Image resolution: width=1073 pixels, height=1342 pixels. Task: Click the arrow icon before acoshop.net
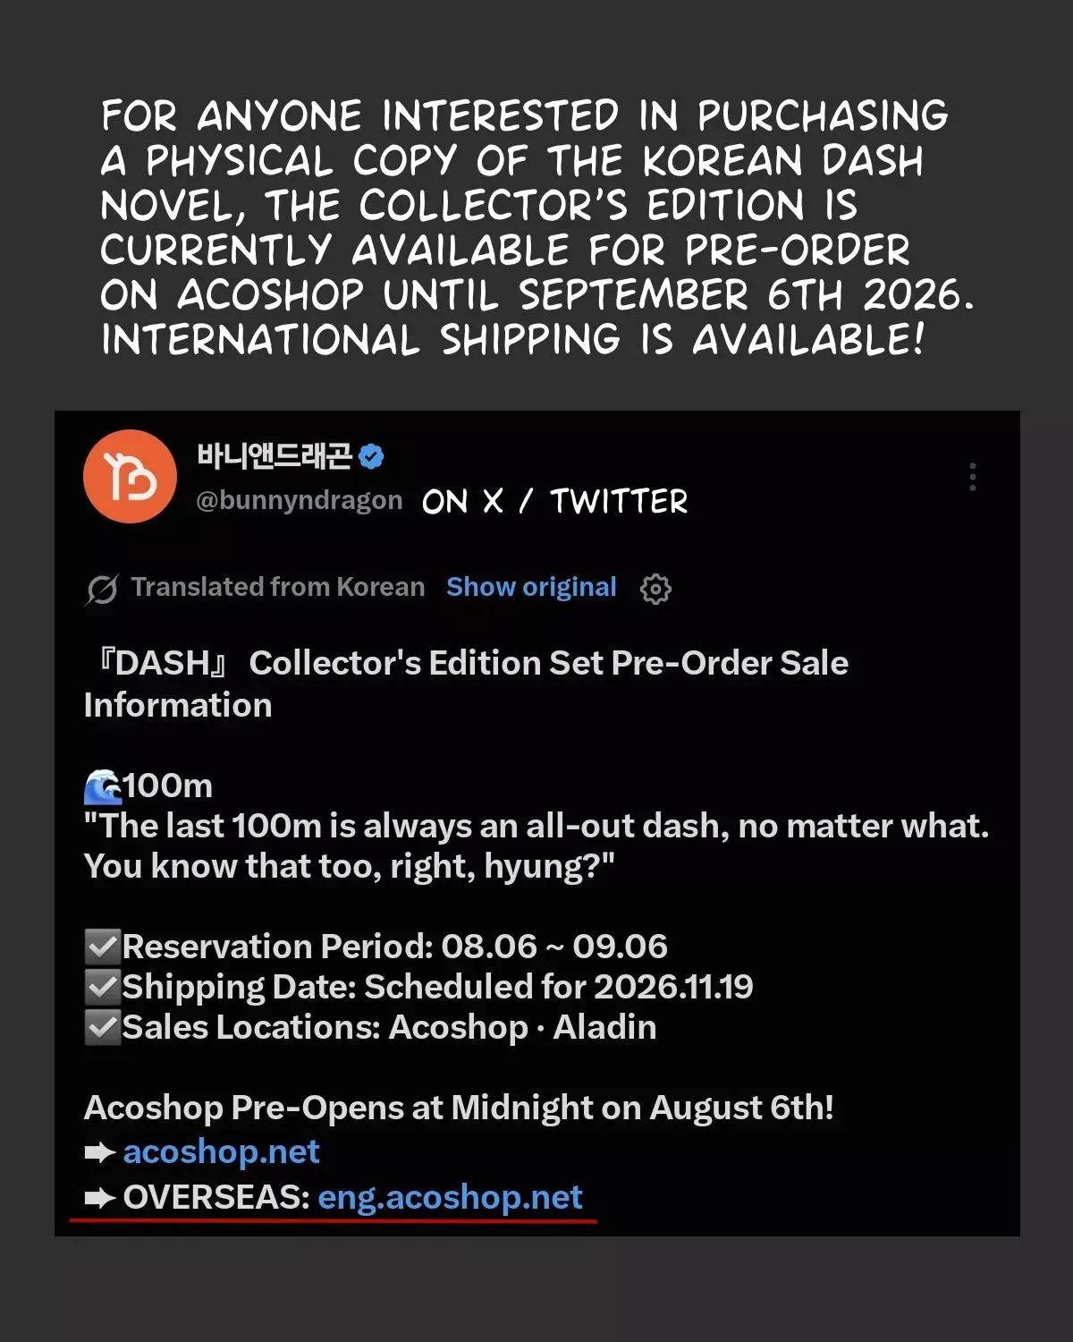click(100, 1152)
